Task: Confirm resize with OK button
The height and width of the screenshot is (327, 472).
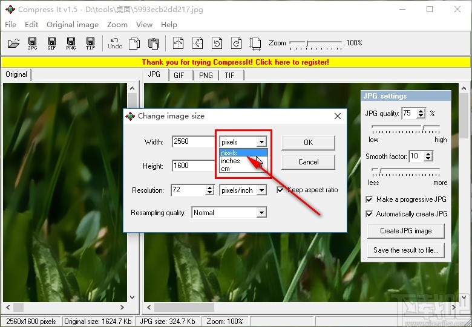Action: [308, 143]
